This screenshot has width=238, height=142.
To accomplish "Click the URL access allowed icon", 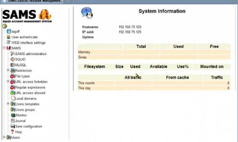I will 12,93.
